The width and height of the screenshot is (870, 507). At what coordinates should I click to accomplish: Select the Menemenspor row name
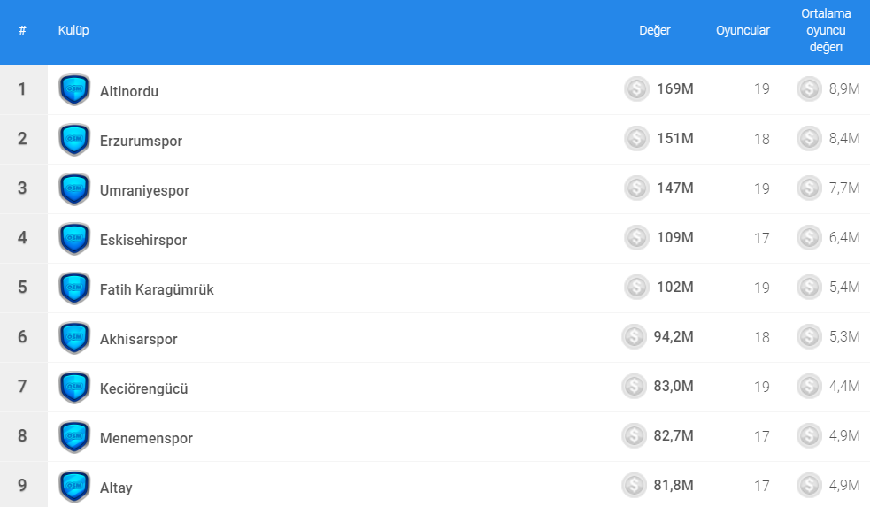(x=146, y=438)
